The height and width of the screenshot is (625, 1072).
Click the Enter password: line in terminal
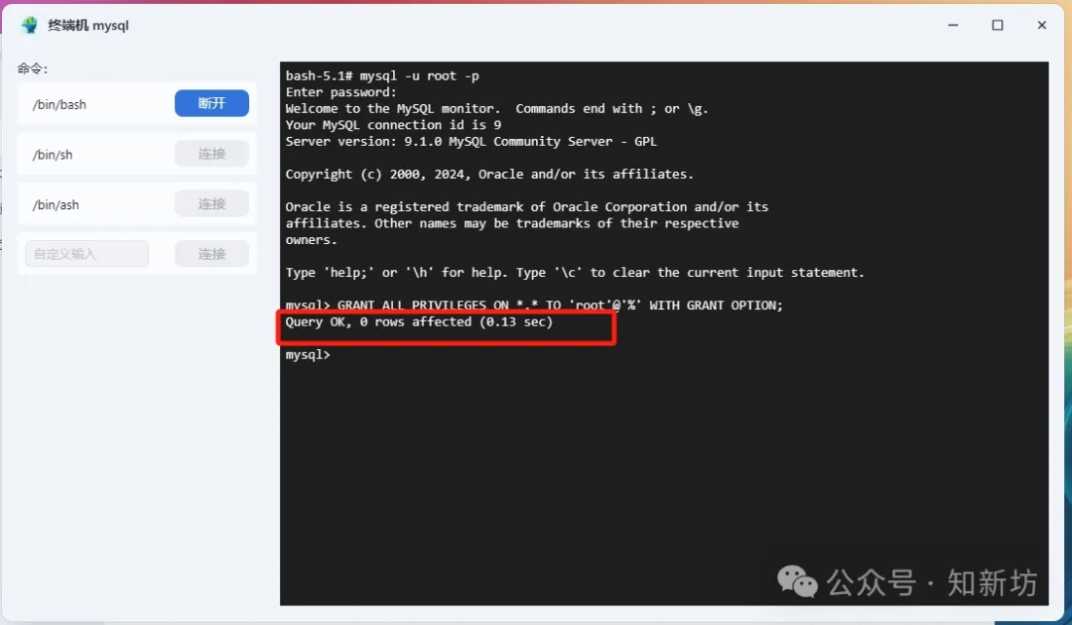coord(341,92)
